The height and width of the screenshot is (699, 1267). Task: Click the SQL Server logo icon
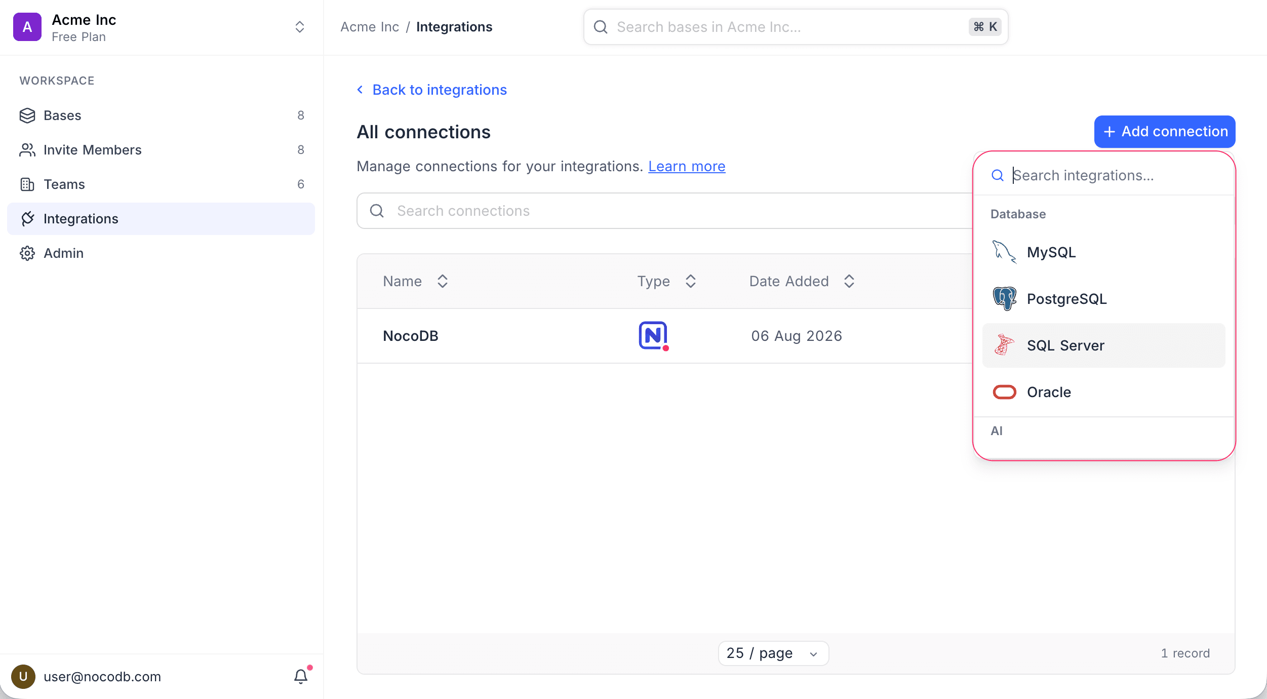(1004, 345)
